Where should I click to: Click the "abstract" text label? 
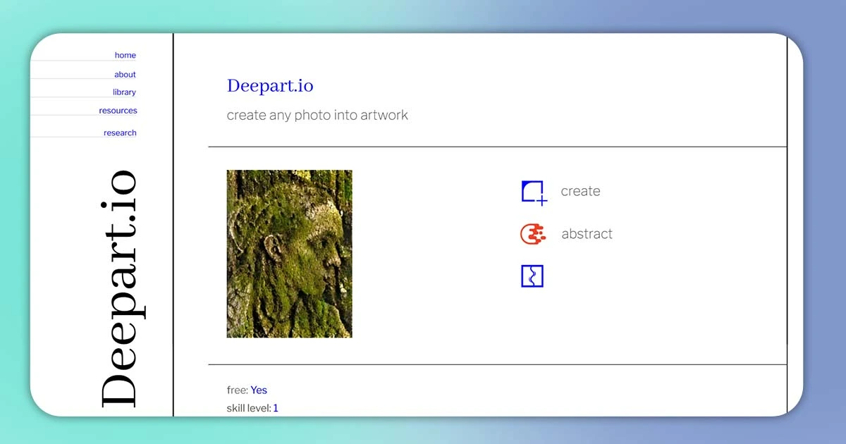tap(587, 233)
